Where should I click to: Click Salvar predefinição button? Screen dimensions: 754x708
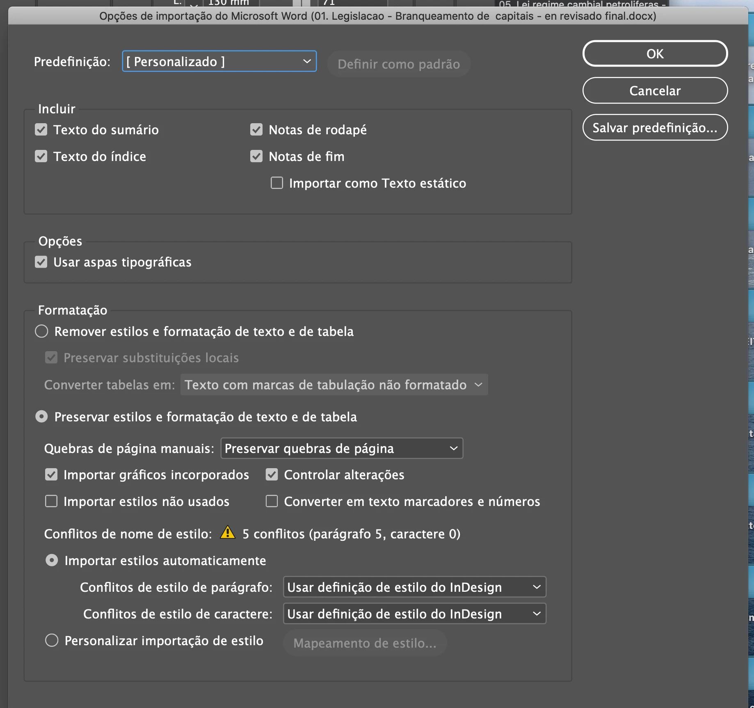click(655, 128)
